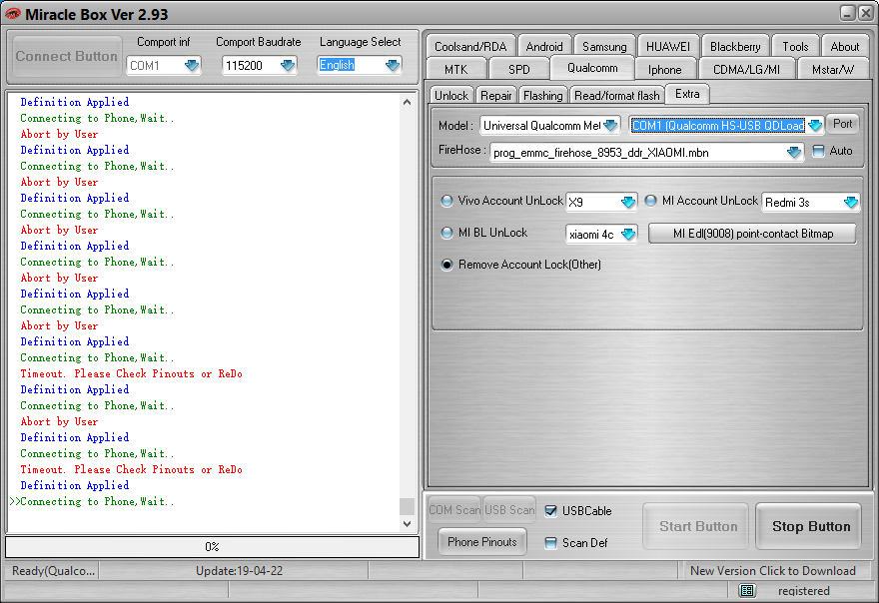
Task: Click the 0% progress bar
Action: point(212,547)
